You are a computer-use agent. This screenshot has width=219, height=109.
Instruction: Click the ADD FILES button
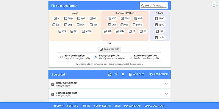tap(137, 74)
